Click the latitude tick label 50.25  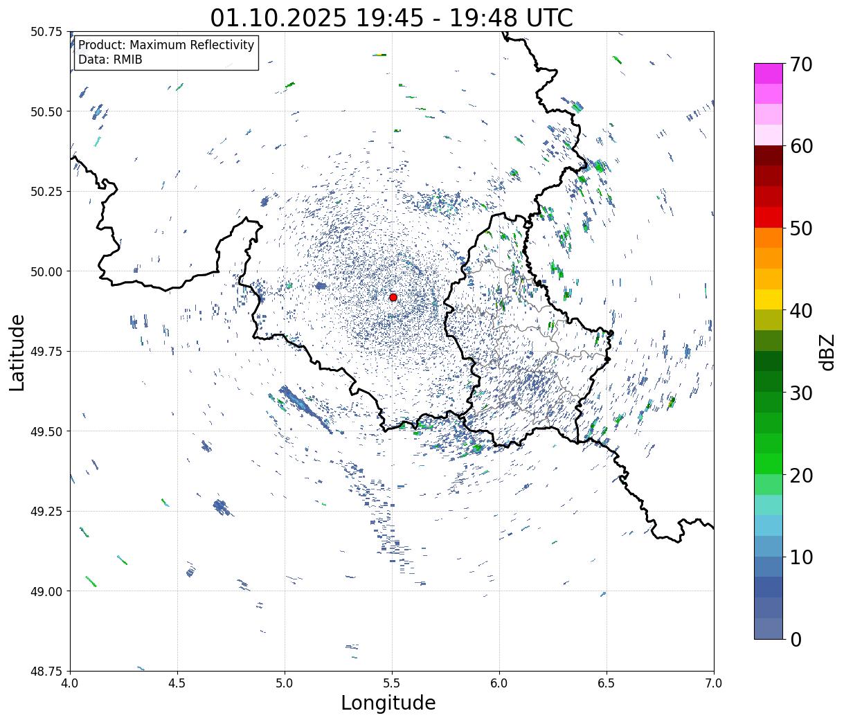[x=46, y=192]
